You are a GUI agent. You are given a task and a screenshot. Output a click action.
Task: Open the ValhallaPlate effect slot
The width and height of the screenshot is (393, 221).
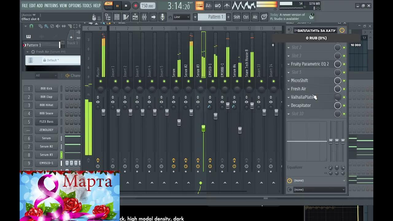pos(310,97)
